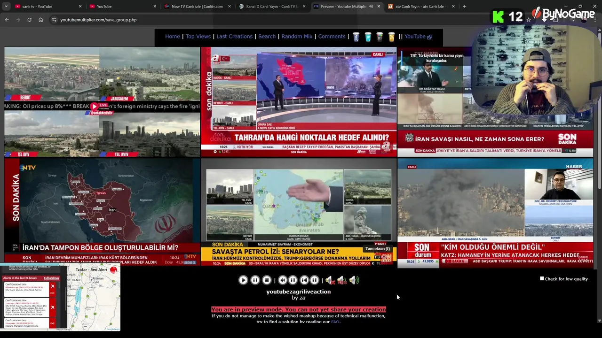Click the TAHRAN'DA HANGİ NOKTALAR HEDEF ALINDI video

(299, 102)
